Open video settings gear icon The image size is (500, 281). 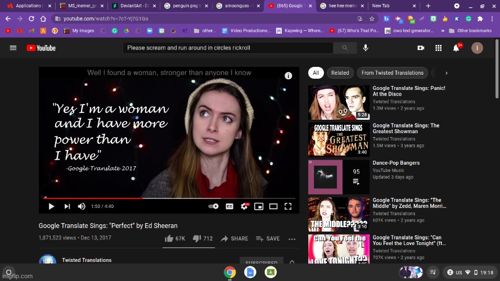[244, 206]
